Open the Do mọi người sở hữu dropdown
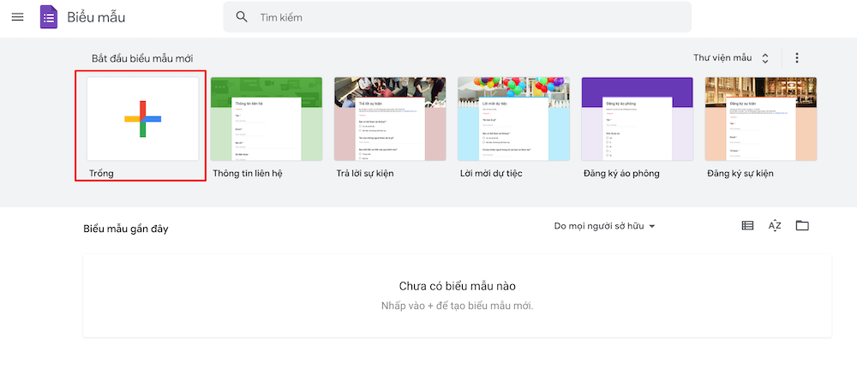Viewport: 857px width, 369px height. point(604,226)
